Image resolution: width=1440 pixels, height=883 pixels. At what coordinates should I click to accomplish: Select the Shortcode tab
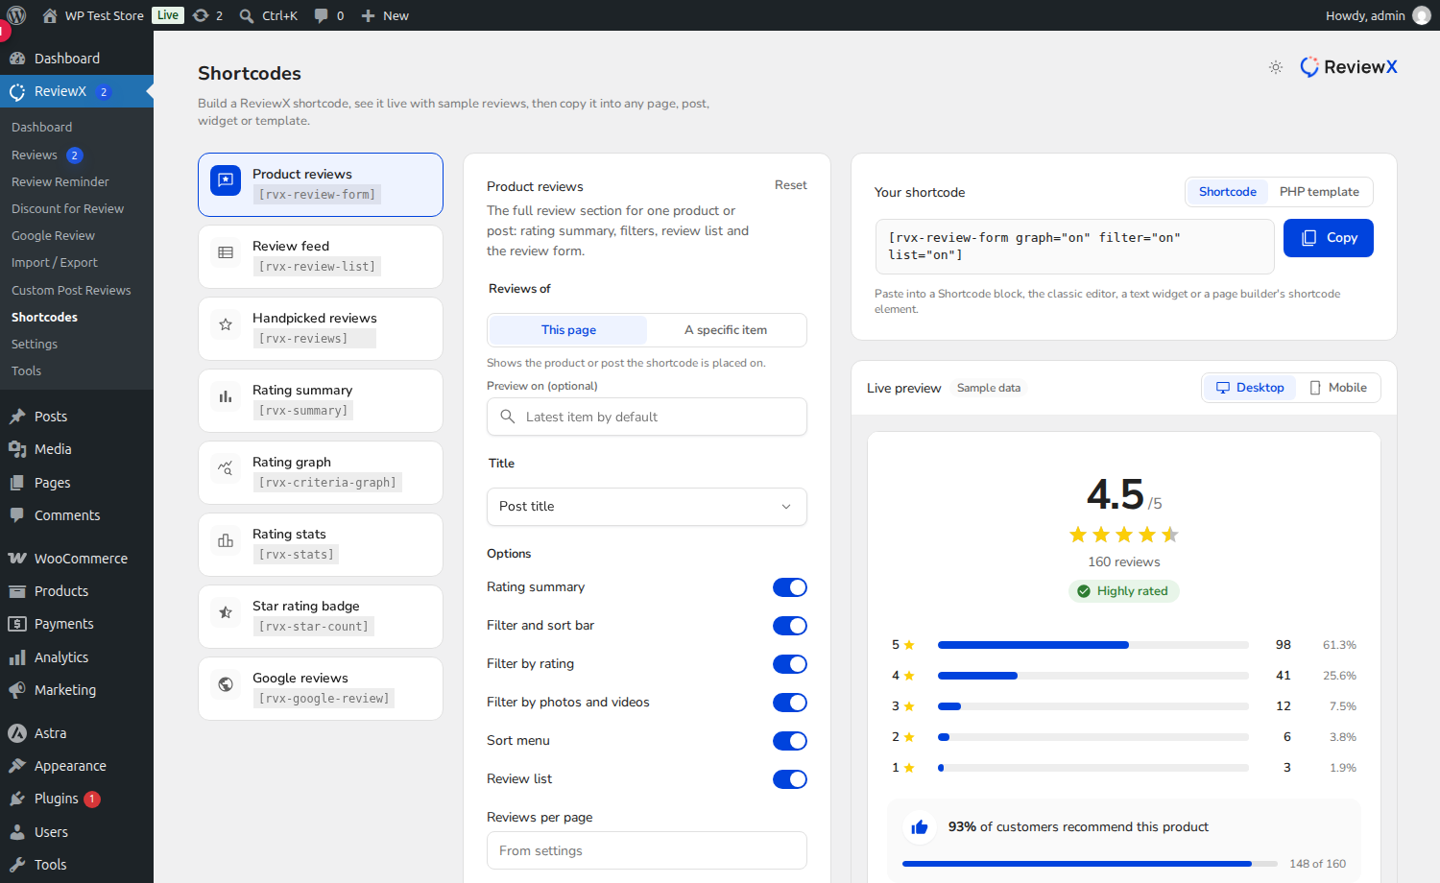1227,192
